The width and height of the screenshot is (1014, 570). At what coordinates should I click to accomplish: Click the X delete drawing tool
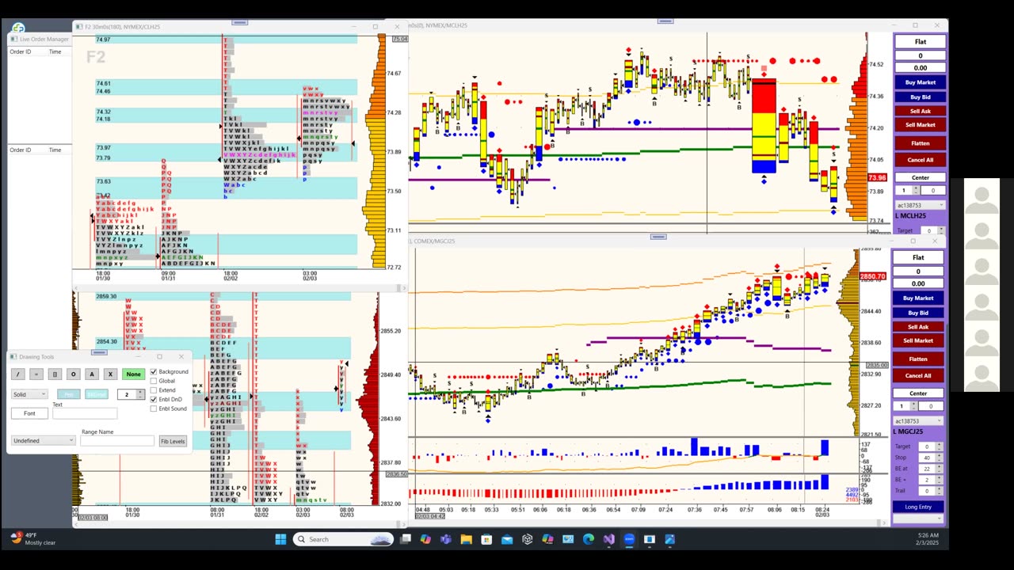click(110, 374)
